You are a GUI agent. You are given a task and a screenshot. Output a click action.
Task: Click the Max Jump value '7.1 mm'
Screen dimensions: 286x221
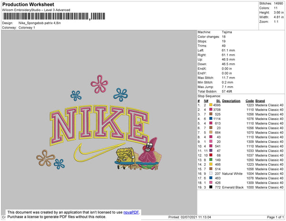[227, 87]
